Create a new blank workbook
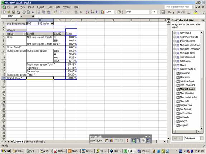The width and height of the screenshot is (206, 154). coord(4,12)
